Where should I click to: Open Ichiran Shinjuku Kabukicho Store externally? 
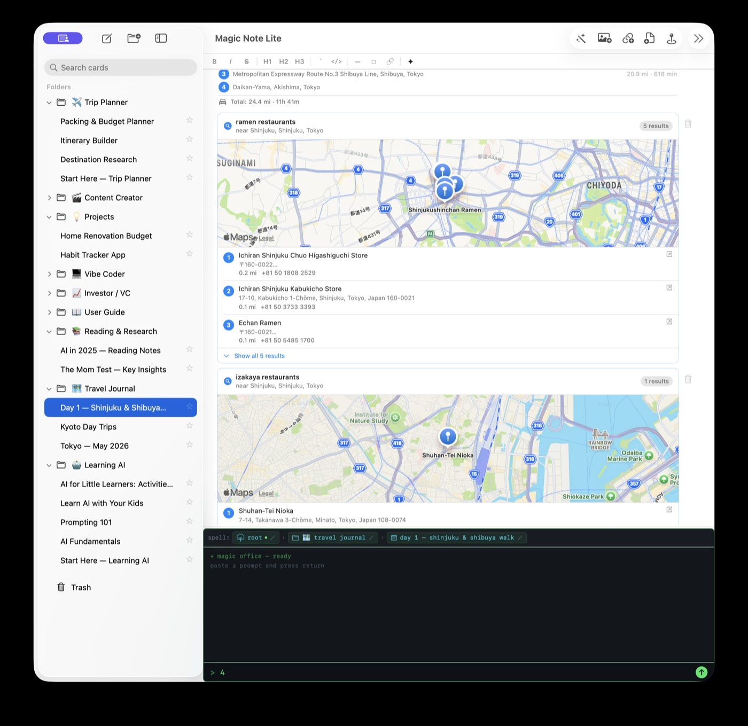click(x=669, y=287)
